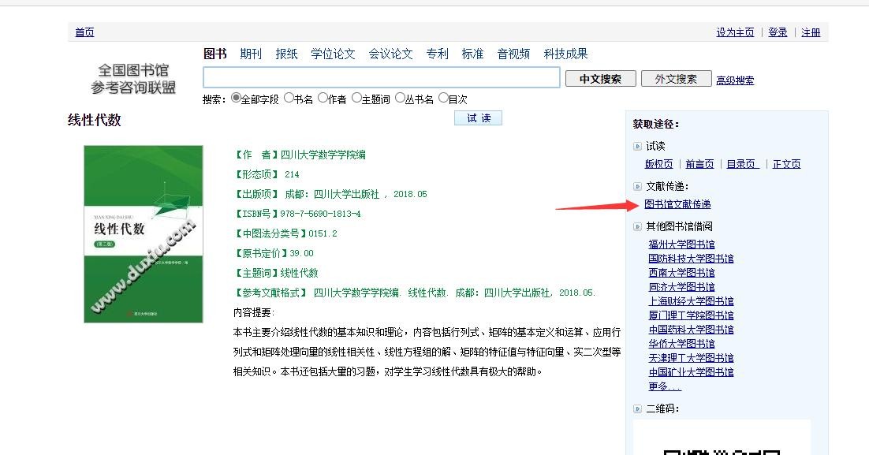This screenshot has height=455, width=869.
Task: Click the 试读 button below the search options
Action: (478, 117)
